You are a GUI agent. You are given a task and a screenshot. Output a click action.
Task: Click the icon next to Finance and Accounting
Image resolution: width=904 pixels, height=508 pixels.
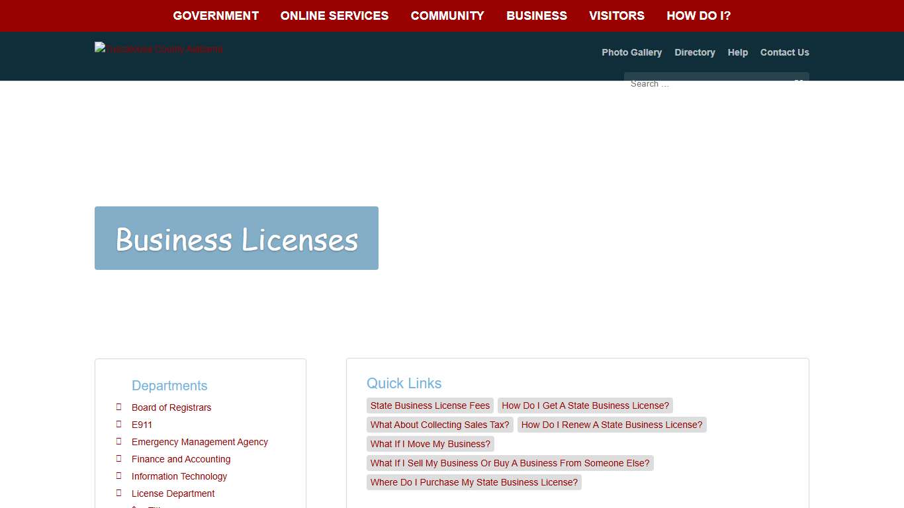pyautogui.click(x=120, y=458)
